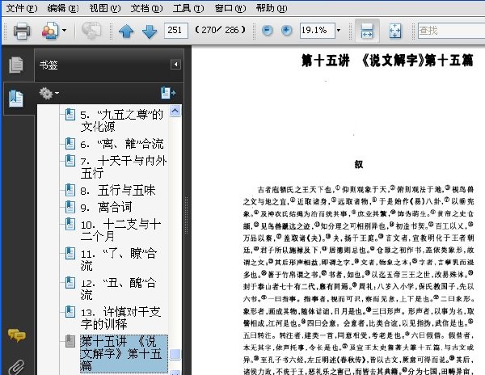The image size is (485, 375).
Task: Click bookmark icon beside 6. "离、離"合流
Action: tap(70, 144)
